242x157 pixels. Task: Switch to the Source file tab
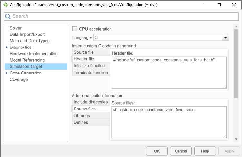(84, 52)
